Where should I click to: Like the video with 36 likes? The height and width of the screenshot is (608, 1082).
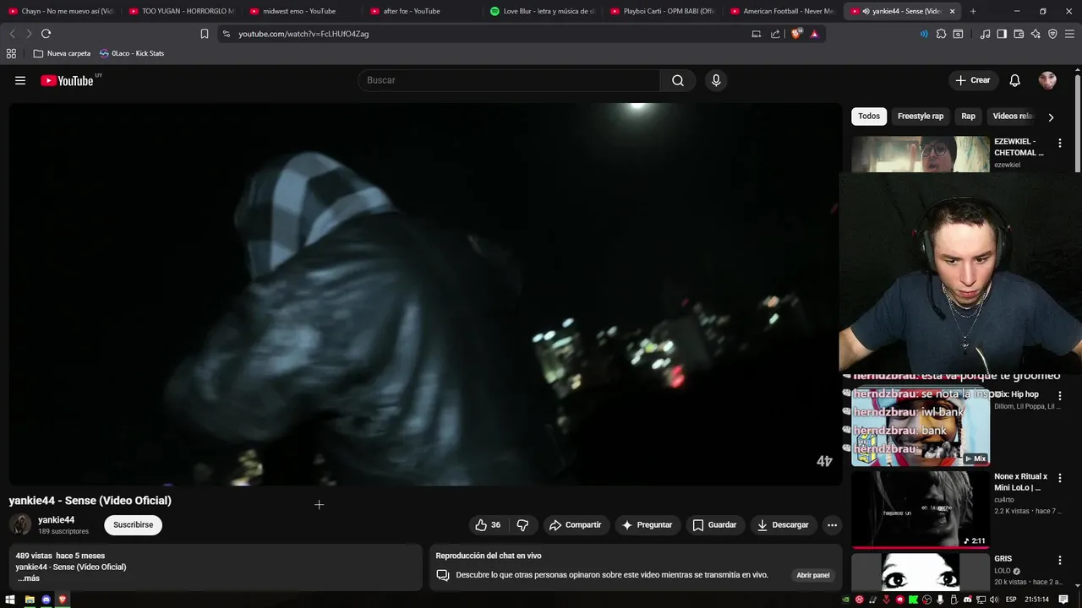point(488,525)
